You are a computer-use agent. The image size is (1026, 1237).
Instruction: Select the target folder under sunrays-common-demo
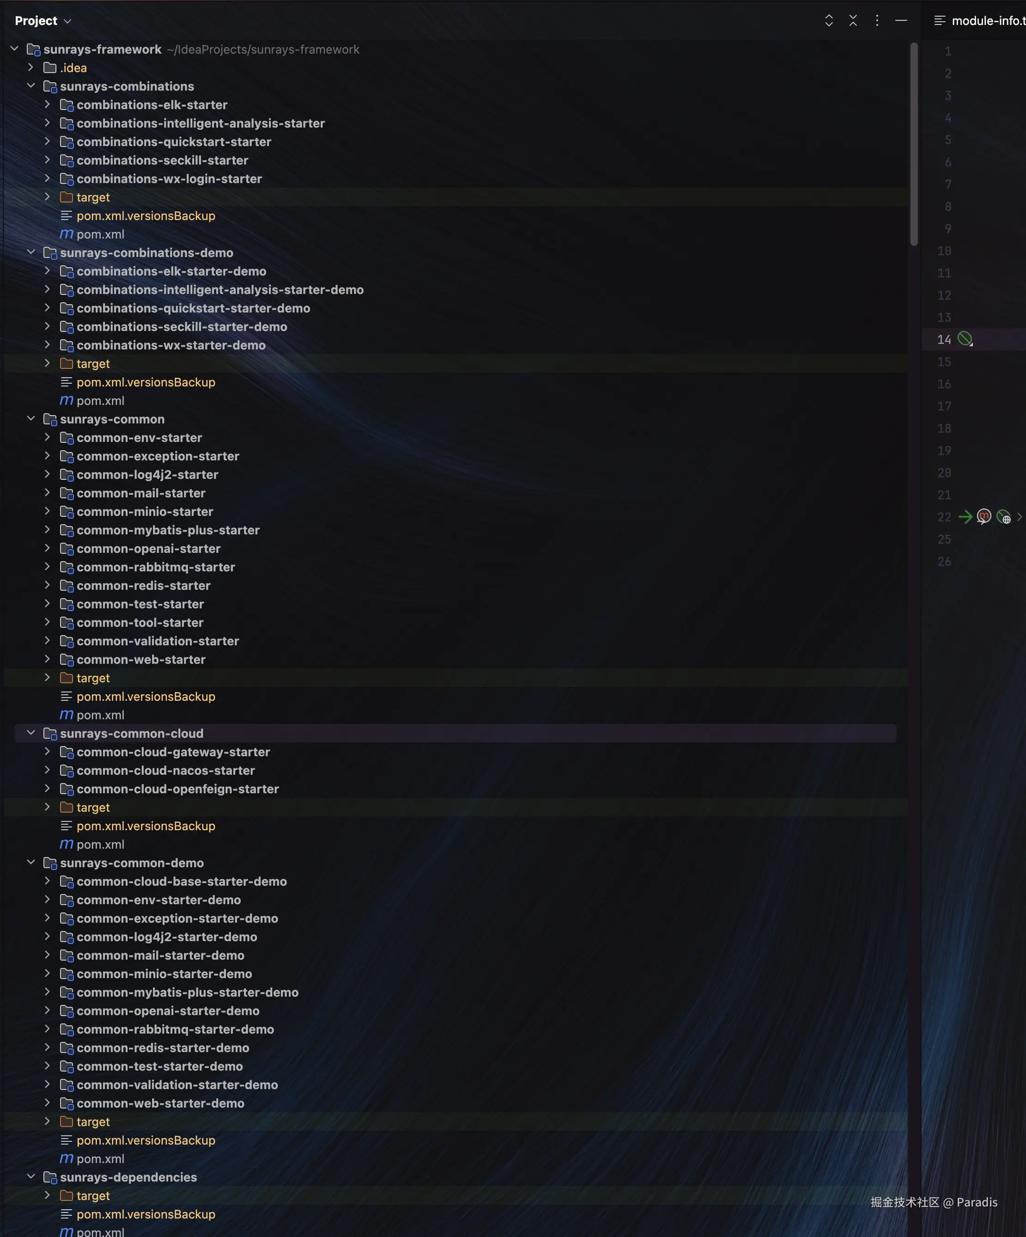pyautogui.click(x=93, y=1121)
